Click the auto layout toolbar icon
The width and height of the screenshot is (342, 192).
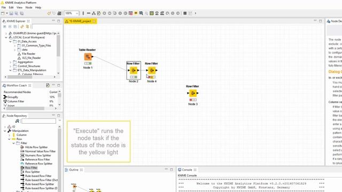94,13
